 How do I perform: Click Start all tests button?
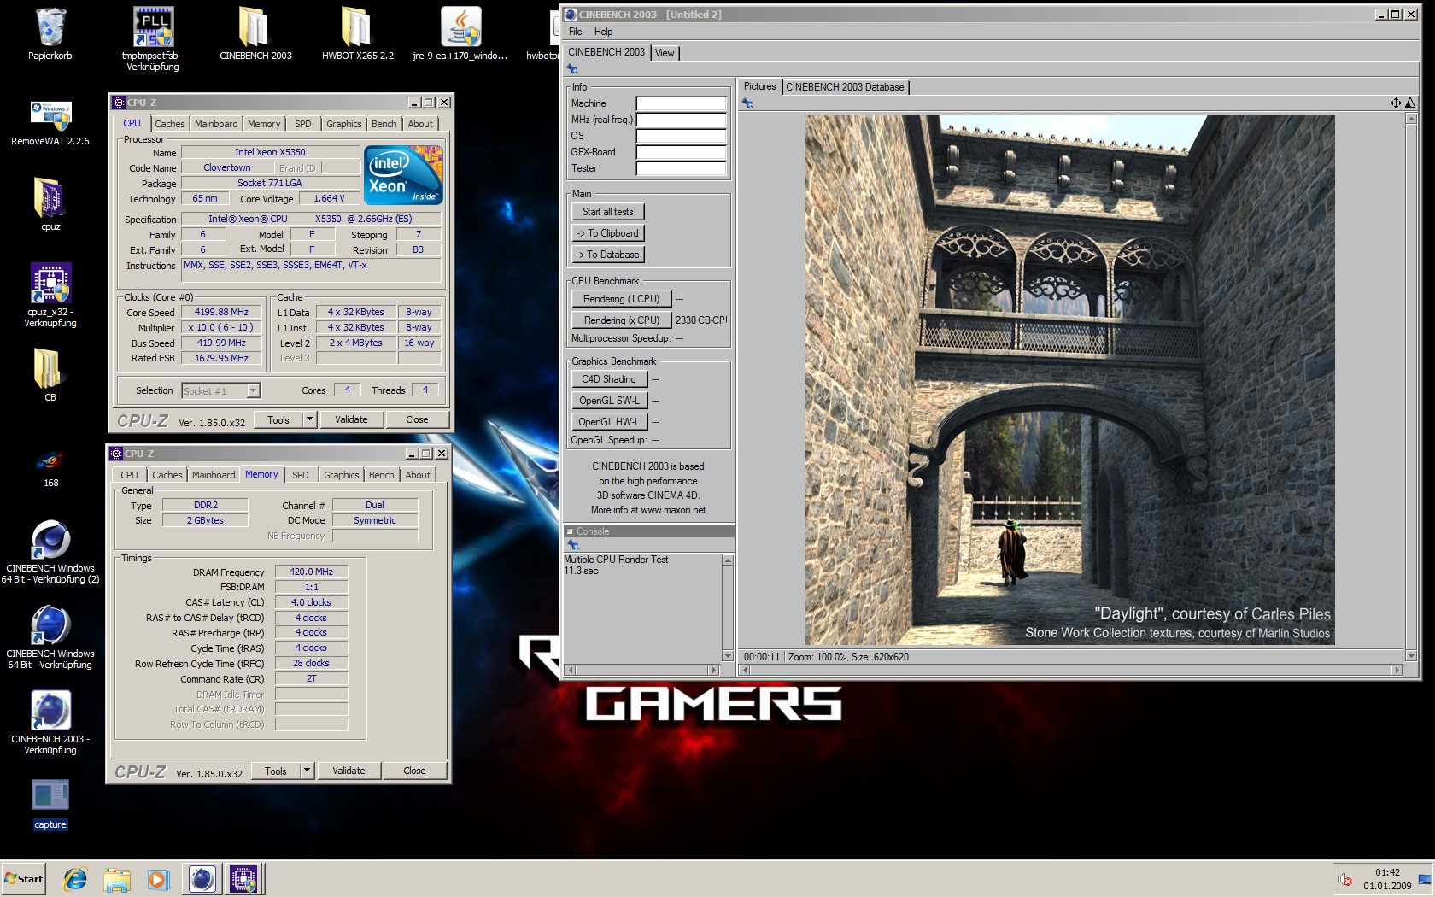(608, 212)
